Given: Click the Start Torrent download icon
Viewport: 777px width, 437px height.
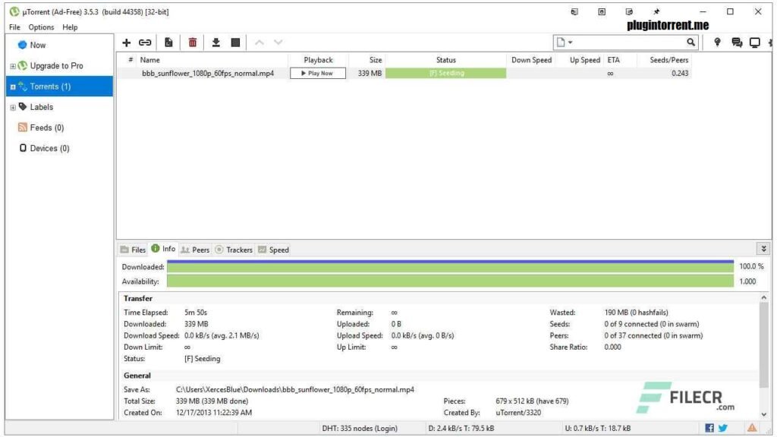Looking at the screenshot, I should [216, 42].
